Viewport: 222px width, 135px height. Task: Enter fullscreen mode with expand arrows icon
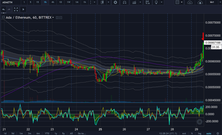(16, 10)
